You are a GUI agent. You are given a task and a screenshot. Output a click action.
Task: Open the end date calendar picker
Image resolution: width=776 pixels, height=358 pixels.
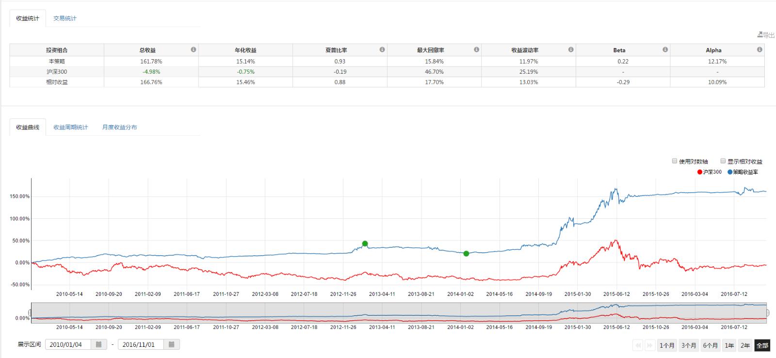click(x=171, y=344)
